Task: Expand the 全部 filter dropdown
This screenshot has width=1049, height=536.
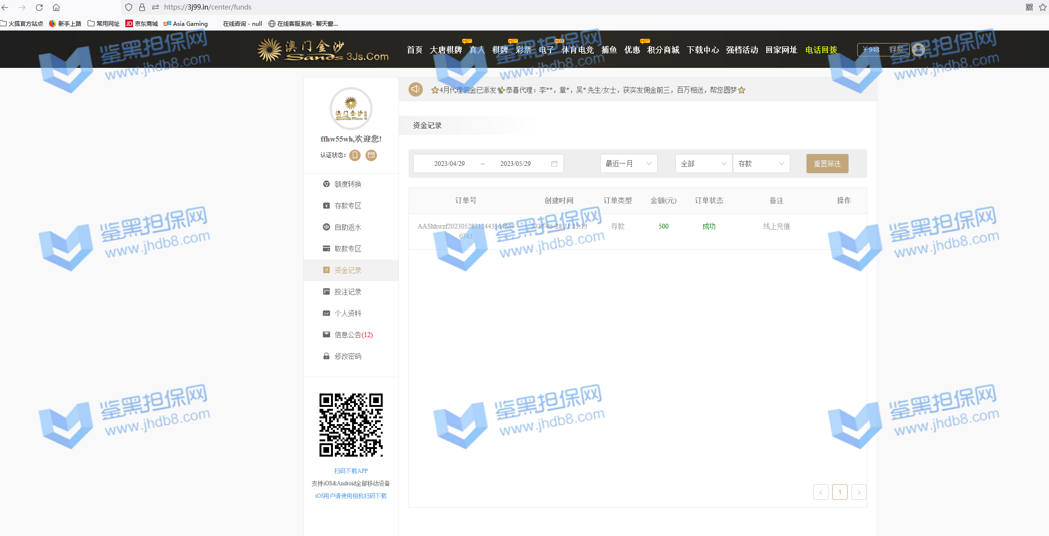Action: (703, 164)
